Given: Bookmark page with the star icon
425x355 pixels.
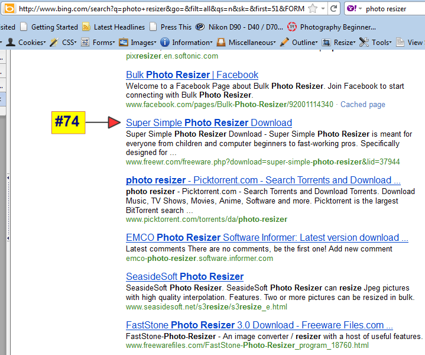Looking at the screenshot, I should pos(313,9).
